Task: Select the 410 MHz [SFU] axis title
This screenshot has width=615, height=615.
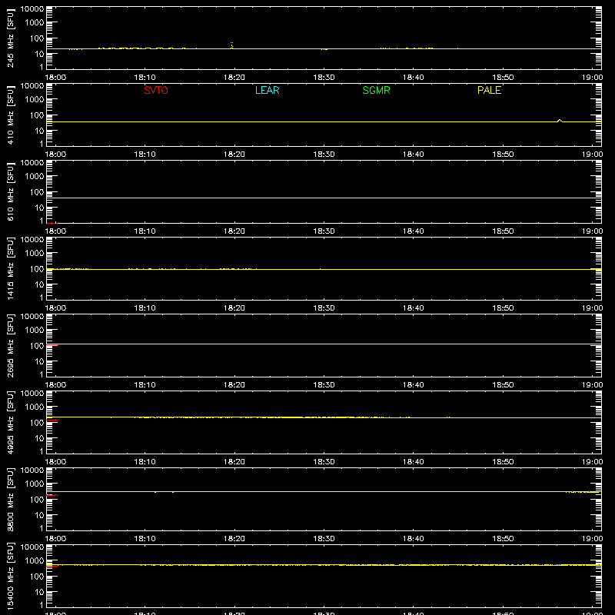Action: [x=10, y=115]
